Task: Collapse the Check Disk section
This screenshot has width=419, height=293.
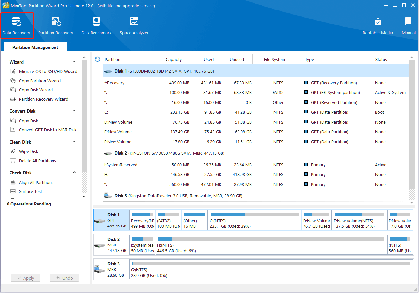Action: click(x=74, y=173)
